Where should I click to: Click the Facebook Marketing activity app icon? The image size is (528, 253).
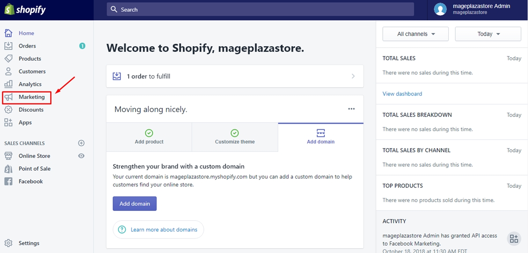pos(513,238)
